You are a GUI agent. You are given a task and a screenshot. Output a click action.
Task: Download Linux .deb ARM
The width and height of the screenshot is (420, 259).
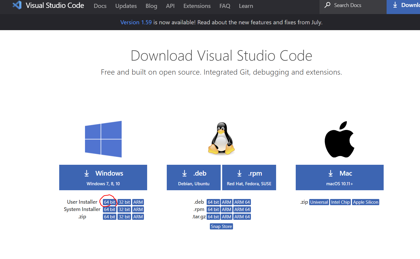pyautogui.click(x=227, y=202)
